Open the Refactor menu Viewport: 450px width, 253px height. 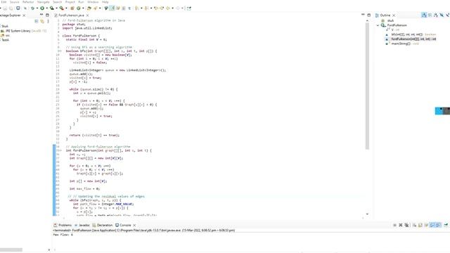click(28, 2)
